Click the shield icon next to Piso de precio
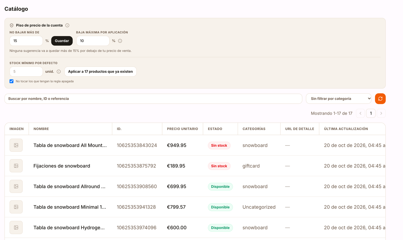Viewport: 403px width, 240px height. click(x=12, y=25)
